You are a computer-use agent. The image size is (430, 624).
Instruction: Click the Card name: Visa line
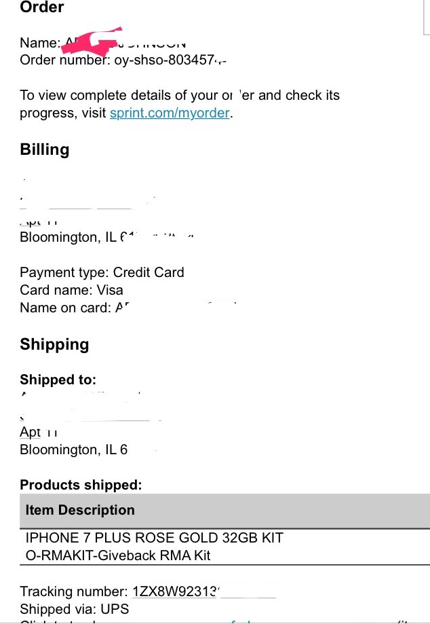coord(71,290)
